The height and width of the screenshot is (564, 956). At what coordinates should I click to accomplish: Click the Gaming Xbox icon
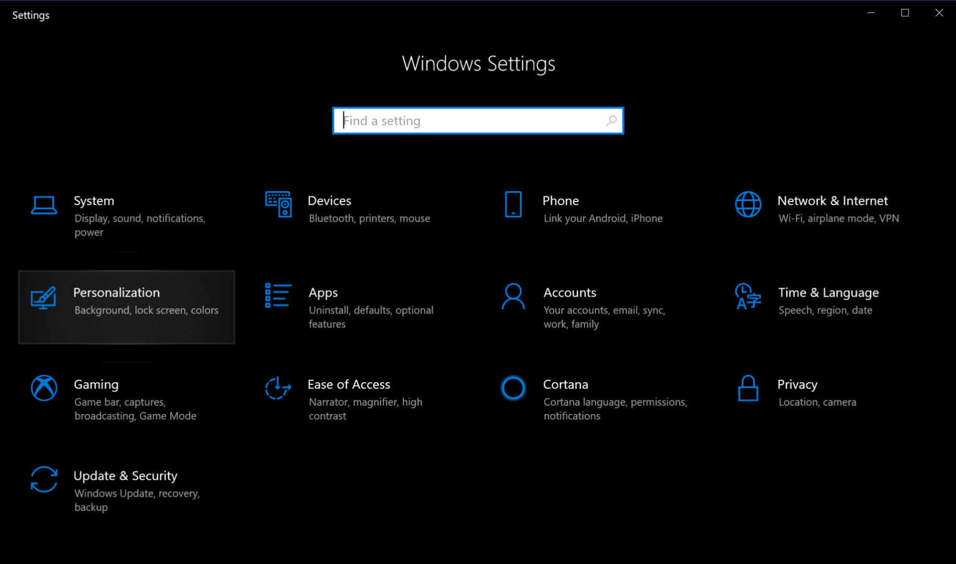tap(44, 388)
